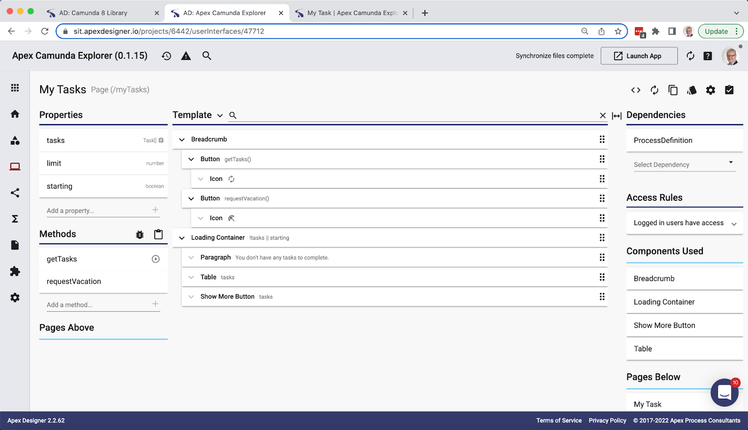Click the clipboard paste icon in Methods
Image resolution: width=748 pixels, height=430 pixels.
coord(158,234)
